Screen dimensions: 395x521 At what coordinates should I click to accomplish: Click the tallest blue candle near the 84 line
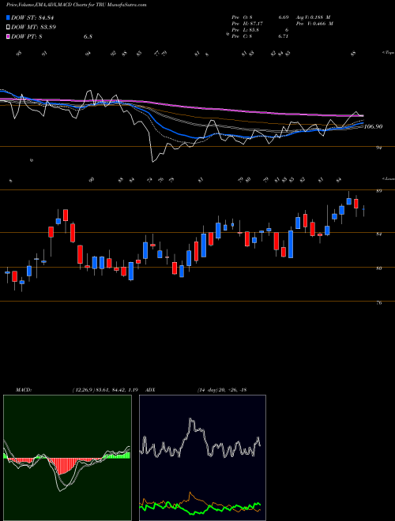(x=291, y=244)
